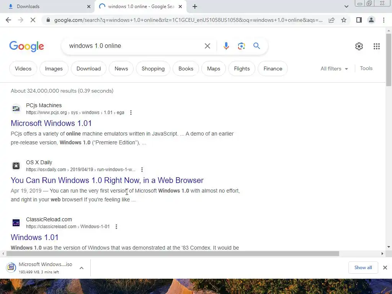392x294 pixels.
Task: Click the vertical scrollbar down arrow
Action: (389, 247)
